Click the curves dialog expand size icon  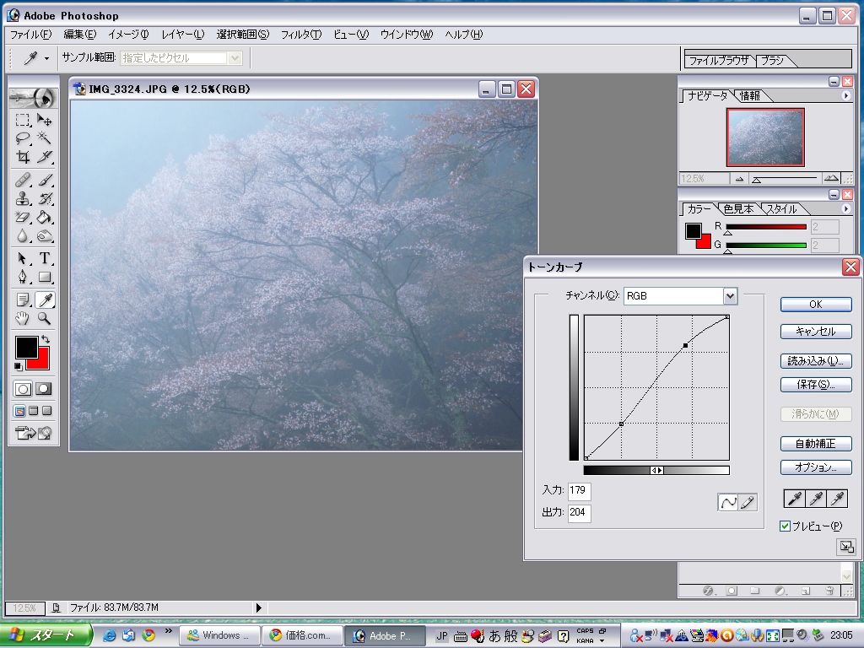[x=845, y=547]
